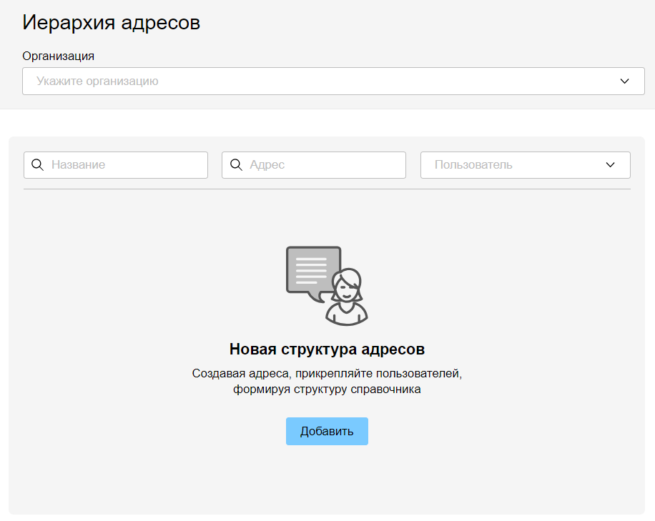Expand the Пользователь dropdown chevron arrow

click(x=610, y=165)
